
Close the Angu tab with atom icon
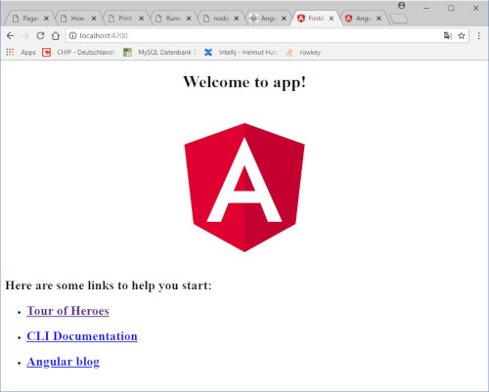point(284,19)
